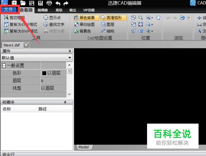The height and width of the screenshot is (156, 206).
Task: Click the third-row left icon in 位置 group
Action: 133,31
